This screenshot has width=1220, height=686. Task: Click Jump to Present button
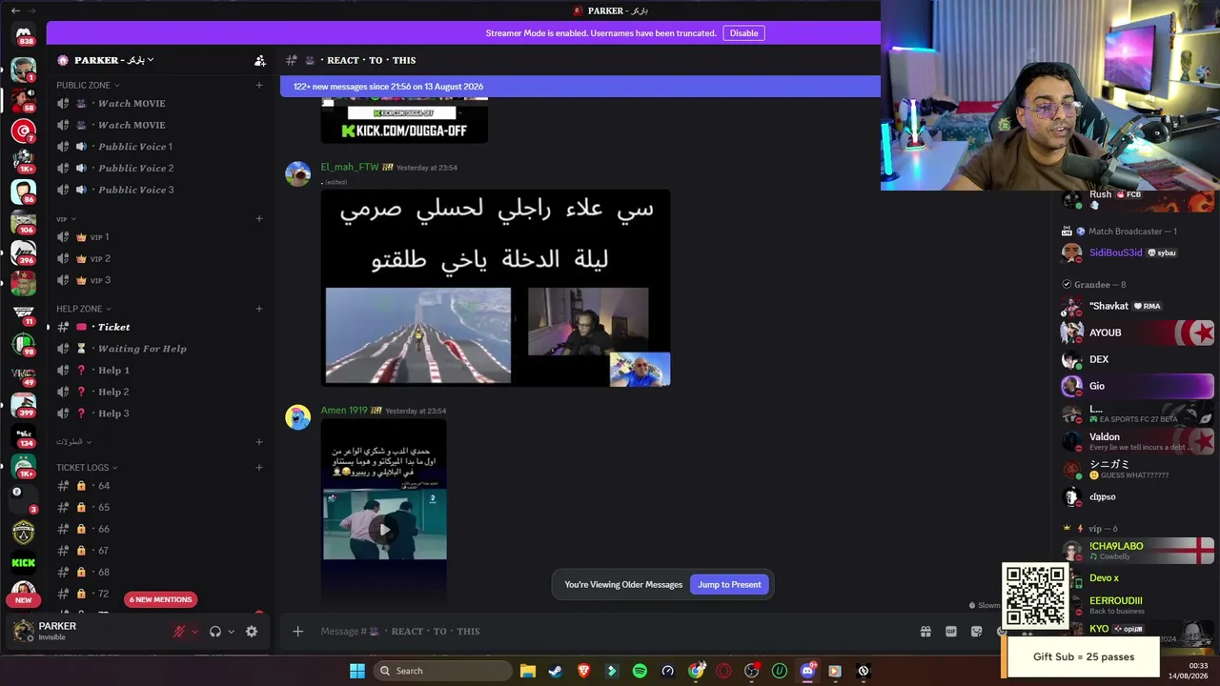[729, 585]
